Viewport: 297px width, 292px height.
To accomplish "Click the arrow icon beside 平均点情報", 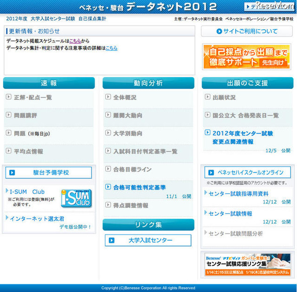I will click(x=8, y=151).
